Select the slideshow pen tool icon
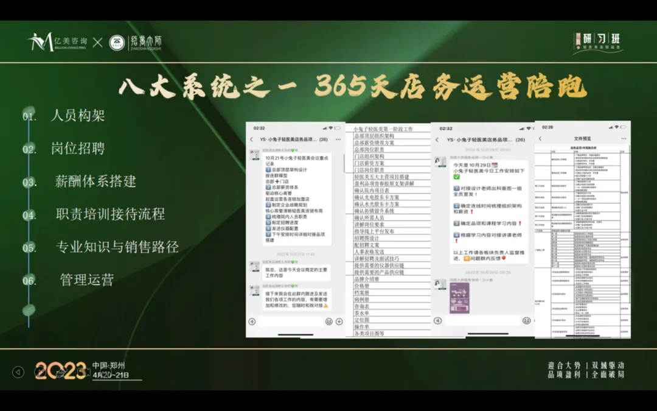Viewport: 657px width, 411px height. point(61,372)
